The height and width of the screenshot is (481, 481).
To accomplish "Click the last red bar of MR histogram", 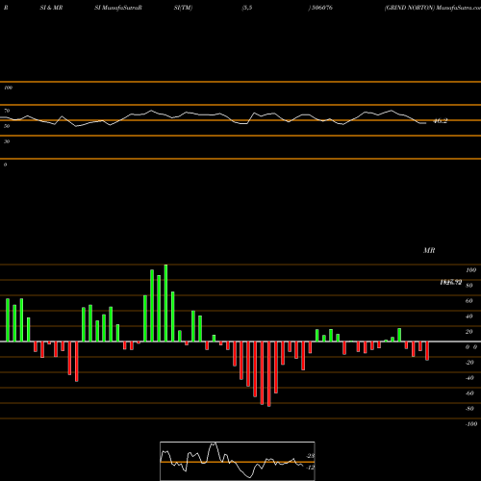I will (x=427, y=351).
